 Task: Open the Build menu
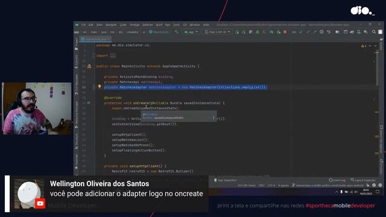[x=159, y=25]
